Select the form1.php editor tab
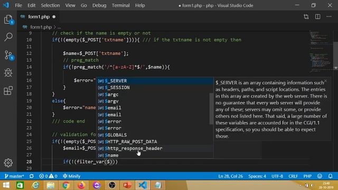The height and width of the screenshot is (190, 338). tap(37, 16)
